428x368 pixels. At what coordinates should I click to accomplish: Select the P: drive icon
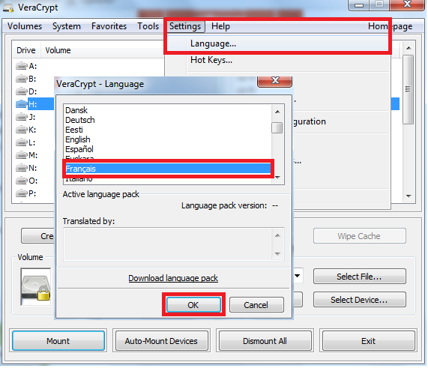coord(22,193)
